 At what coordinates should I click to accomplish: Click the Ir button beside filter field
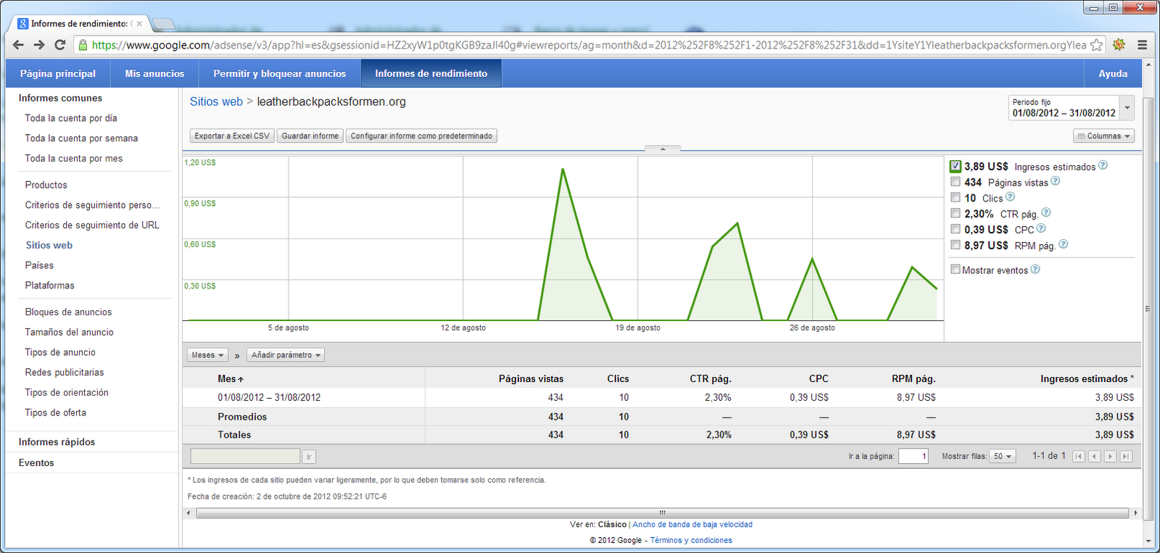point(309,457)
